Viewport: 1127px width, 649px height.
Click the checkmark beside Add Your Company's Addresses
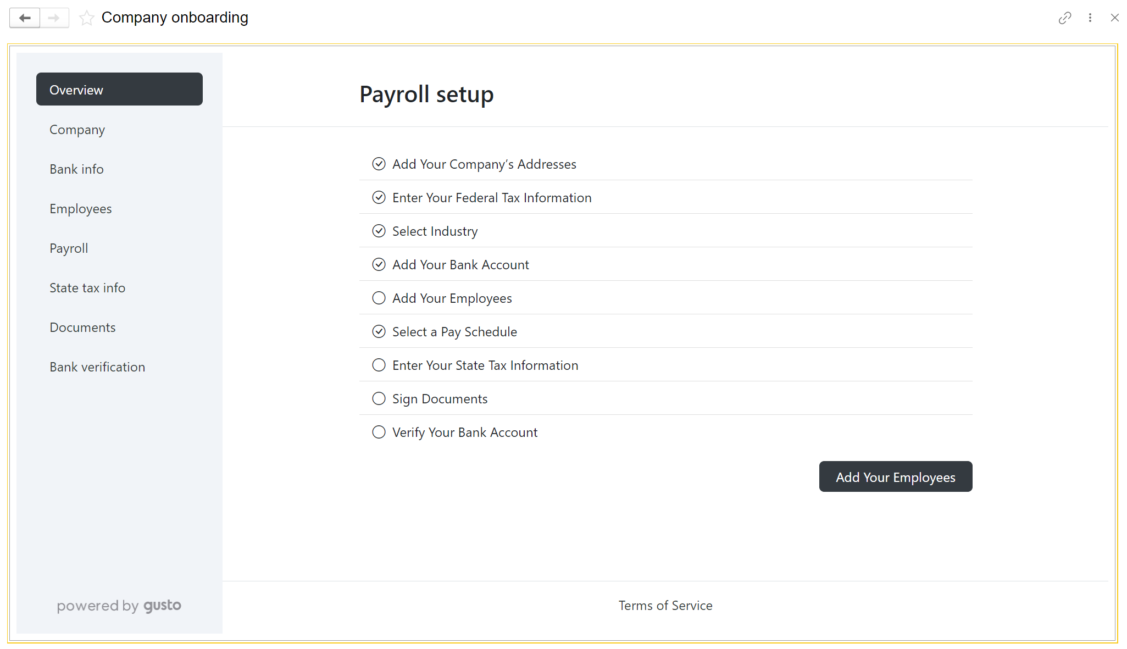coord(379,164)
